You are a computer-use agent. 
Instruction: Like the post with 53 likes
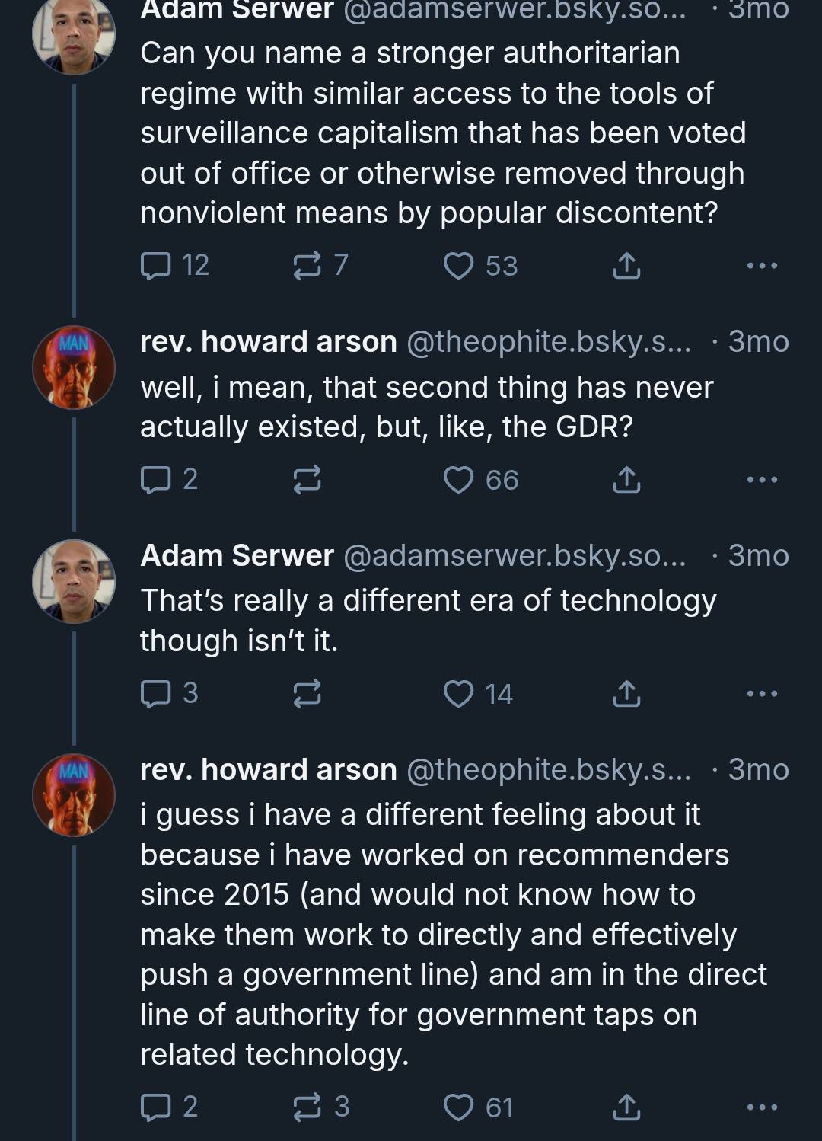click(x=459, y=266)
